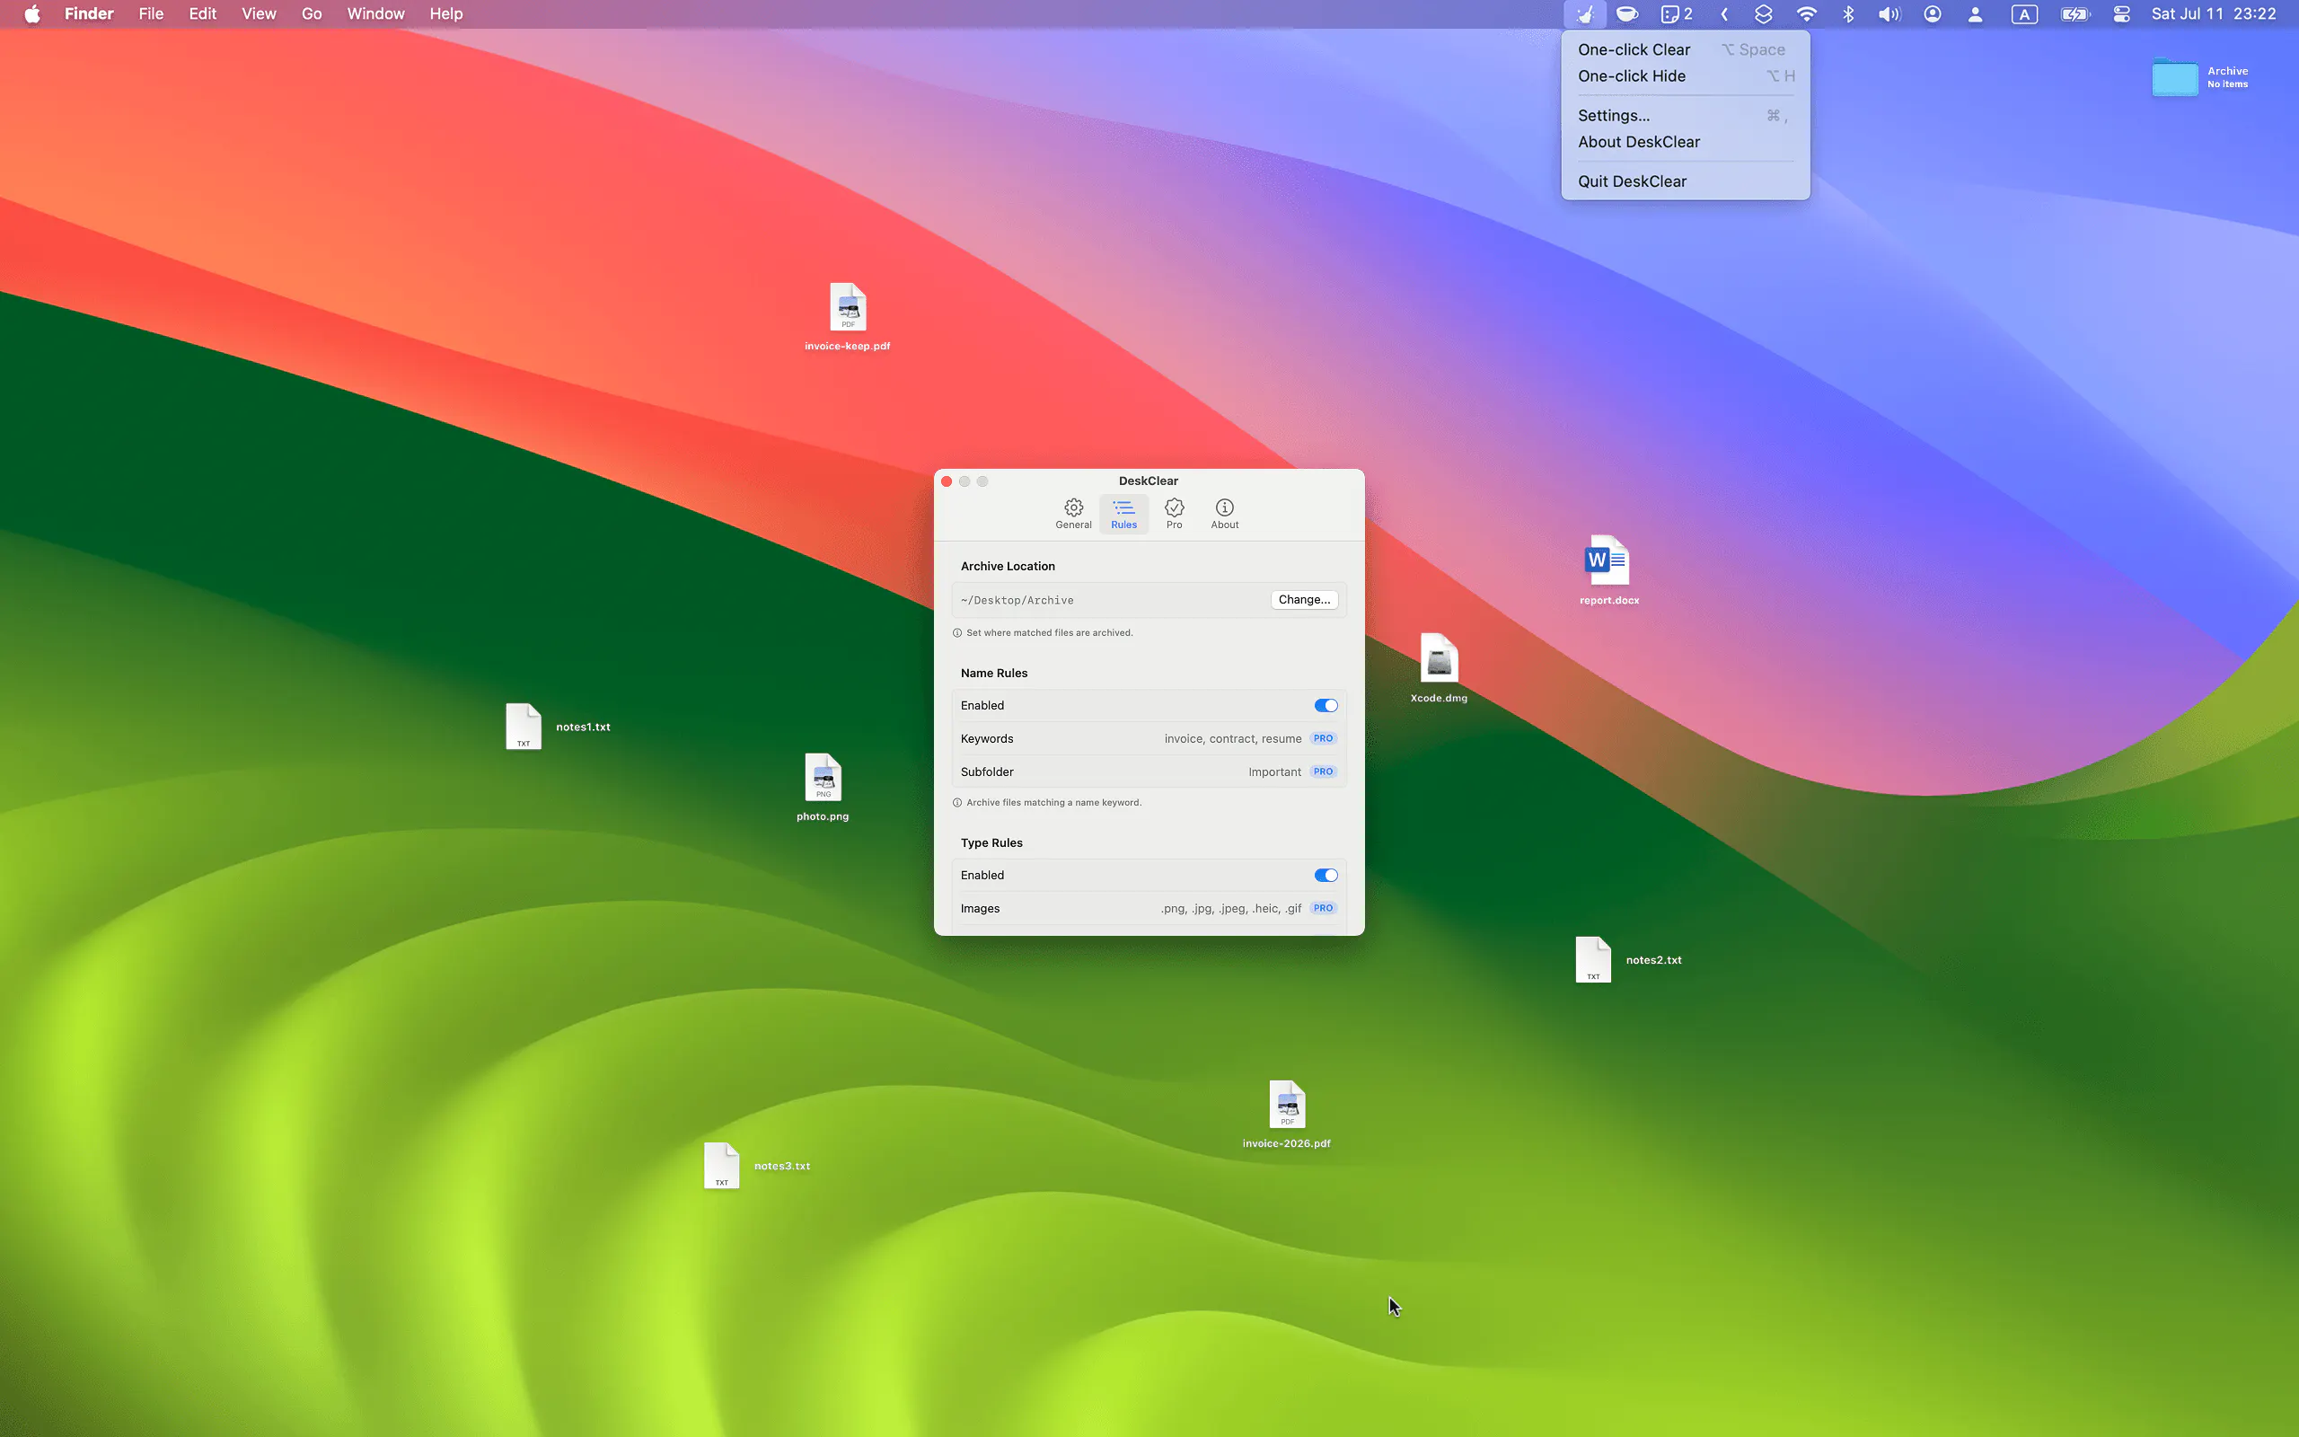Click the circled person menu bar icon
Screen dimensions: 2299x1437
(1933, 14)
